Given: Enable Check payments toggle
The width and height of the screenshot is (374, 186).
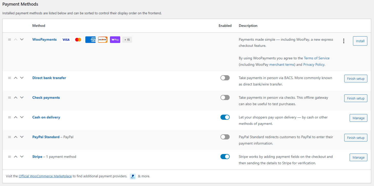Looking at the screenshot, I should coord(225,97).
